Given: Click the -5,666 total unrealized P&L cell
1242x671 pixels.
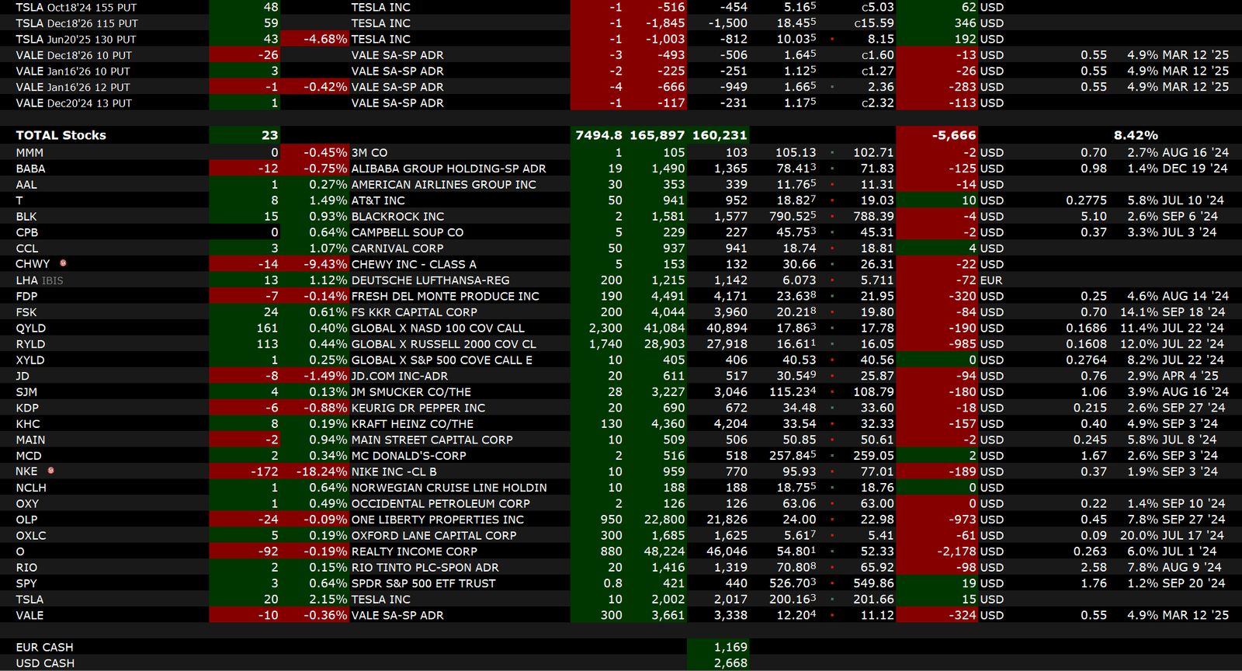Looking at the screenshot, I should 954,135.
